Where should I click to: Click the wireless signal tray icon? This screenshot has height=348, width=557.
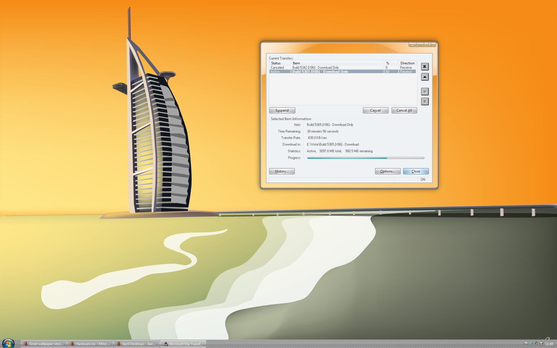tap(541, 344)
